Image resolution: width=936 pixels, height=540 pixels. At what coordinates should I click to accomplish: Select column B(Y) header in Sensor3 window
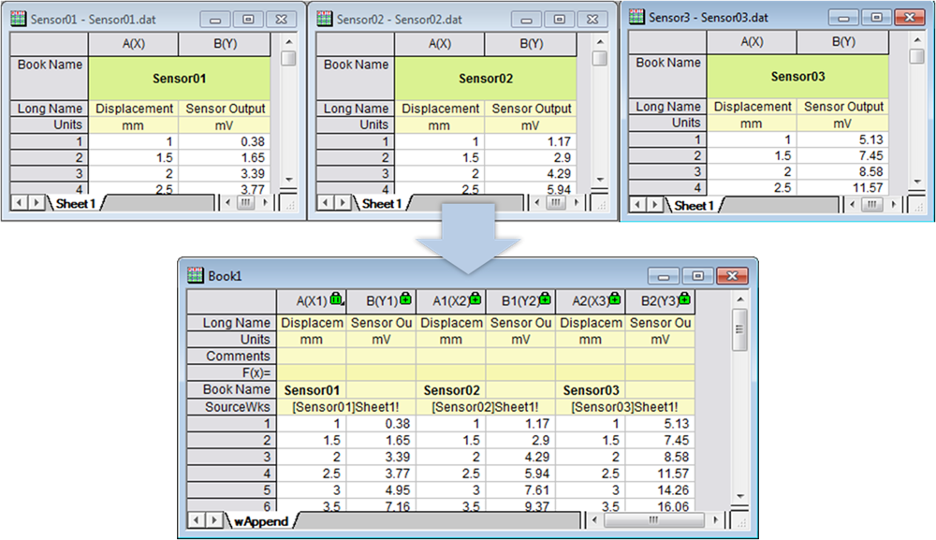coord(843,42)
